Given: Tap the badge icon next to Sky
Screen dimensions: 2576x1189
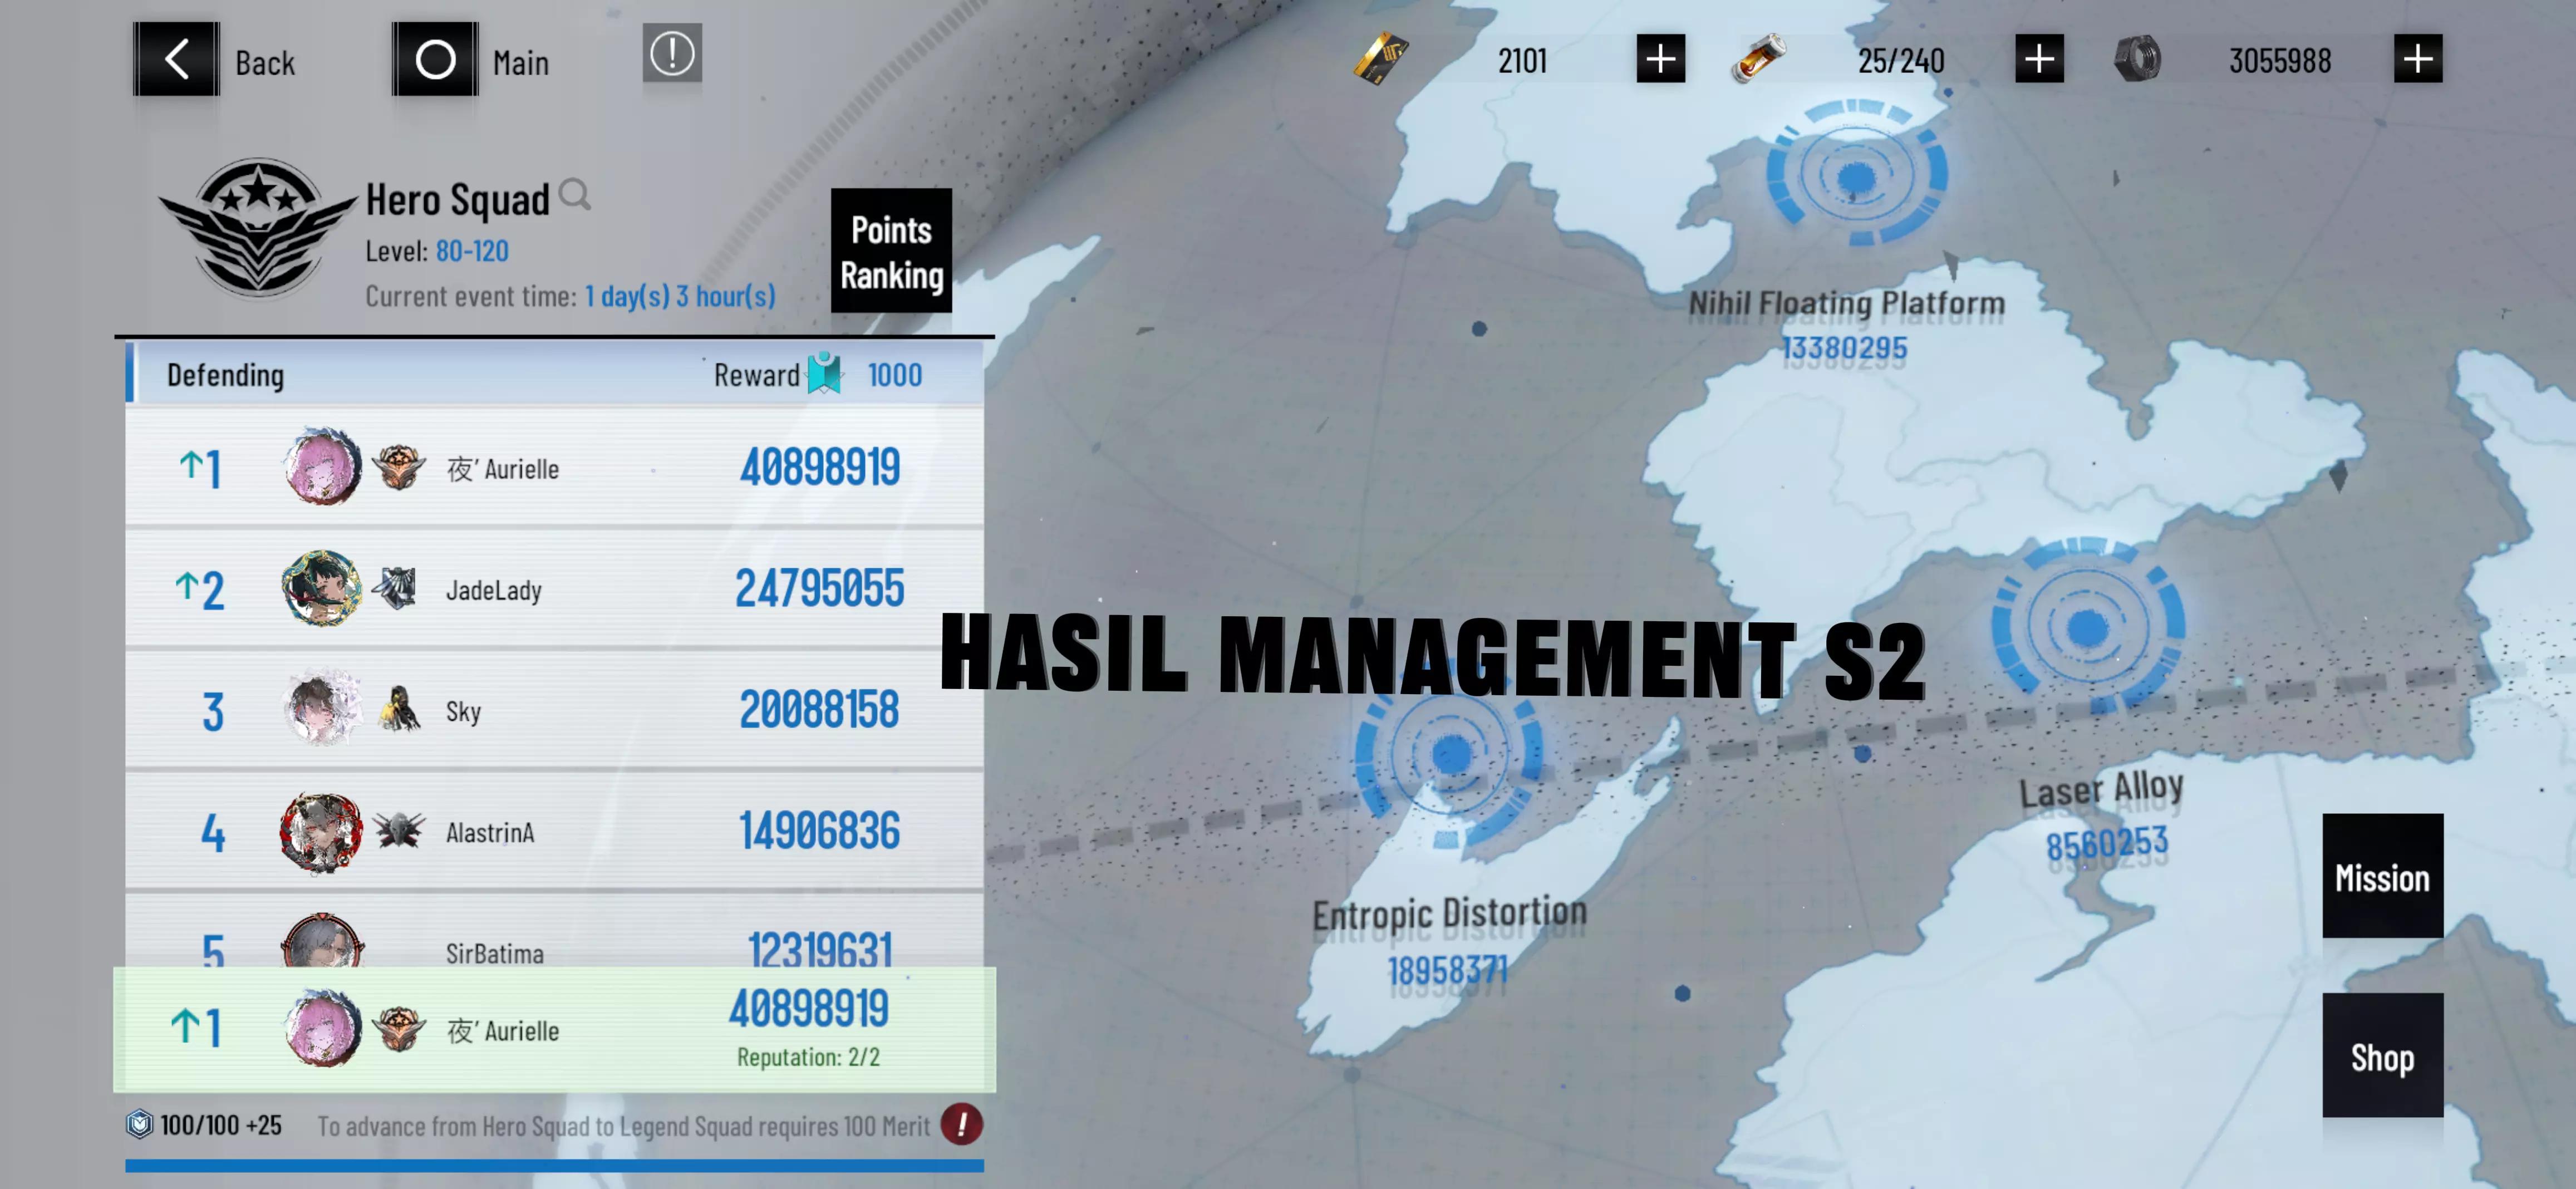Looking at the screenshot, I should pos(399,709).
